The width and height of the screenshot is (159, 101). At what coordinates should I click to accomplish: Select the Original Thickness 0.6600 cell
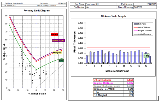128,86
